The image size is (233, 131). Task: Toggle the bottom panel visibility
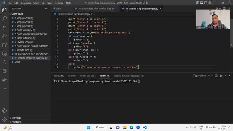click(x=202, y=3)
